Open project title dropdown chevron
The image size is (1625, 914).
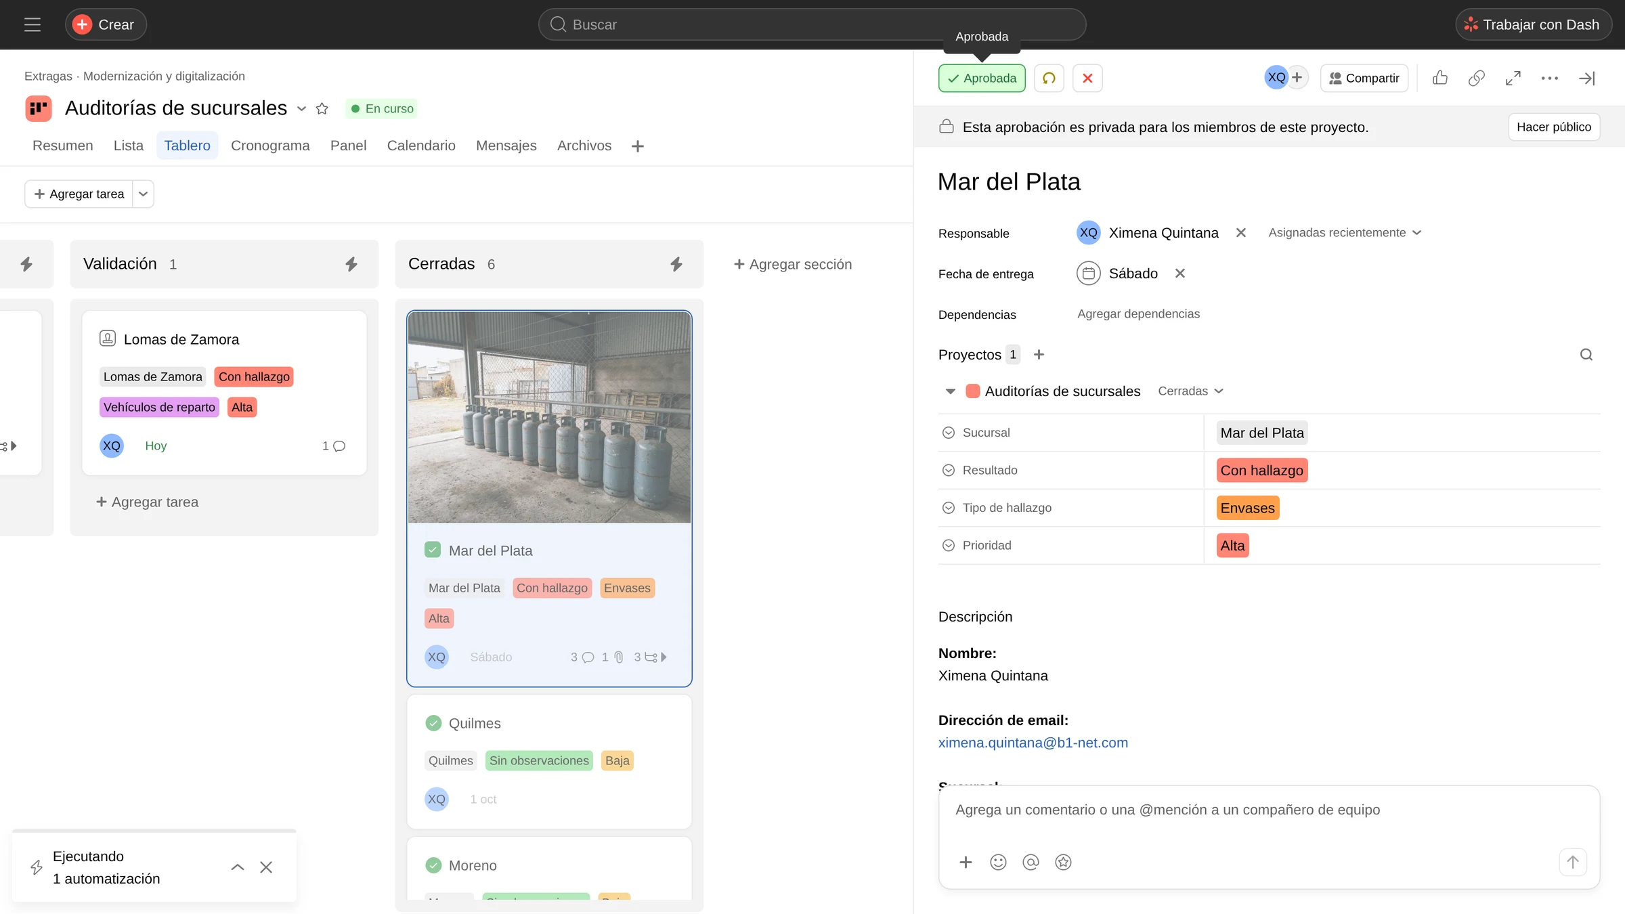302,108
